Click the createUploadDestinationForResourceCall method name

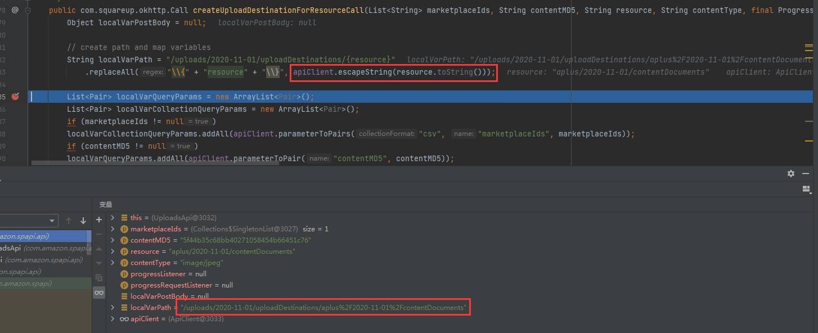click(x=278, y=10)
